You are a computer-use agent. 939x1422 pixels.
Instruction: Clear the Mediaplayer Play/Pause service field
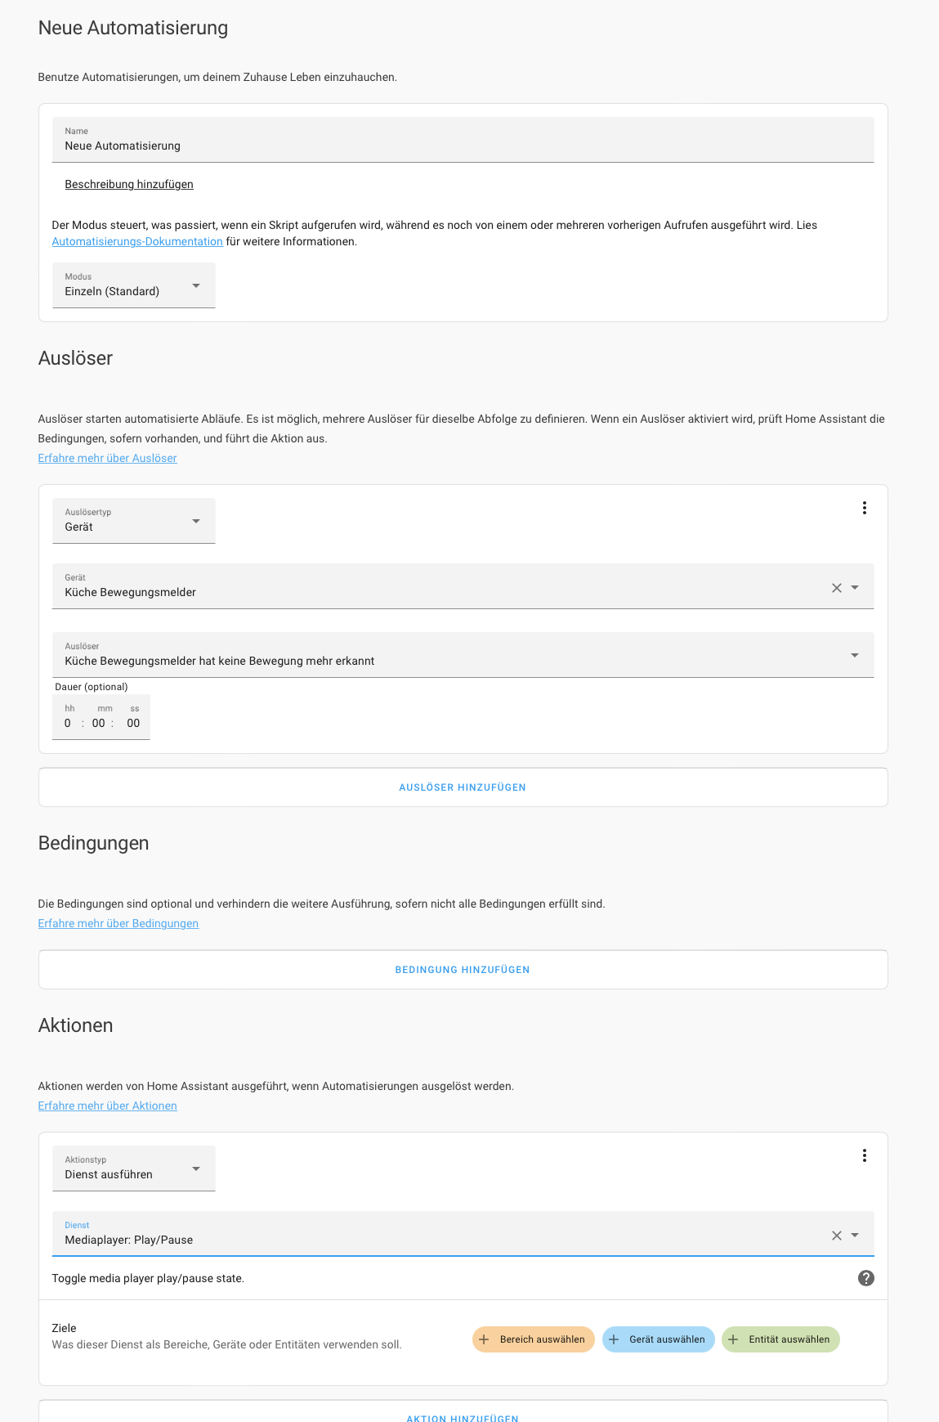(x=836, y=1236)
